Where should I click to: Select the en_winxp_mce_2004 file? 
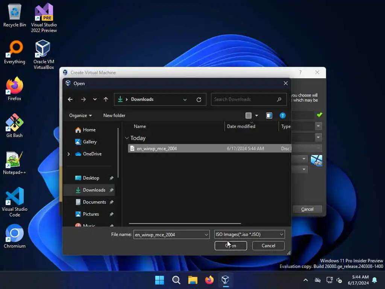[209, 148]
